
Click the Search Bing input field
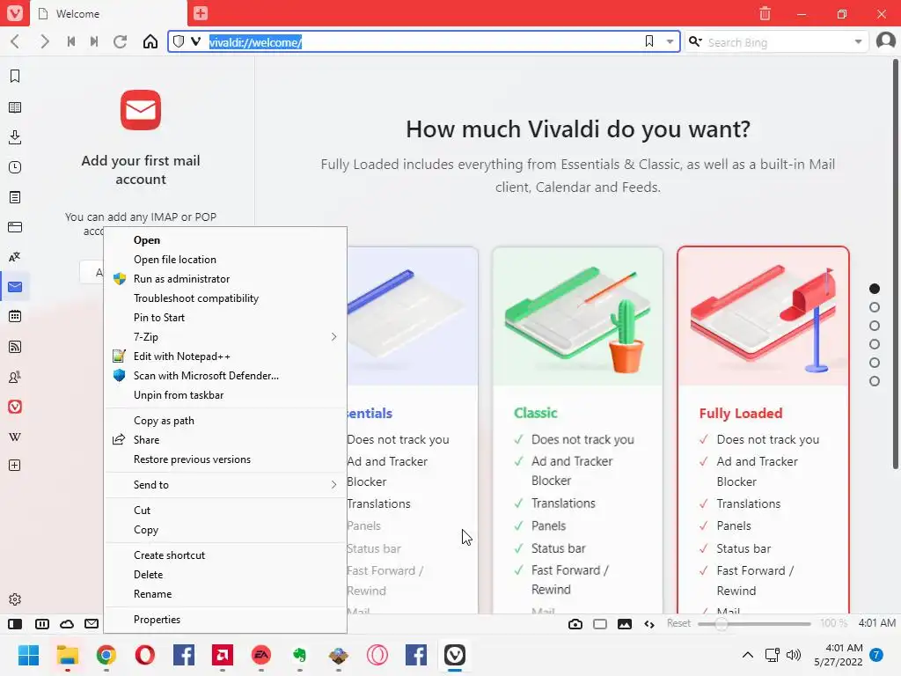tap(777, 42)
